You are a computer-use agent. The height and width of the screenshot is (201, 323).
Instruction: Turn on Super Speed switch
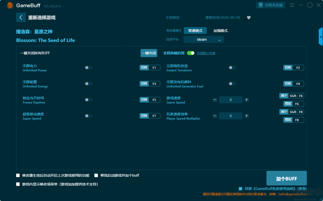coord(89,116)
